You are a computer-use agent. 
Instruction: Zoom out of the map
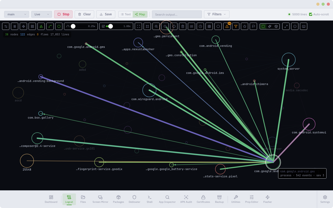pos(165,26)
